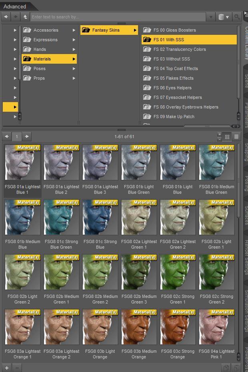Open FS 08 Overlay Eyebrows Helpers folder

pyautogui.click(x=189, y=107)
